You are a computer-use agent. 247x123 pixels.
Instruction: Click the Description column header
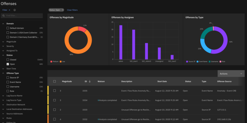(127, 81)
